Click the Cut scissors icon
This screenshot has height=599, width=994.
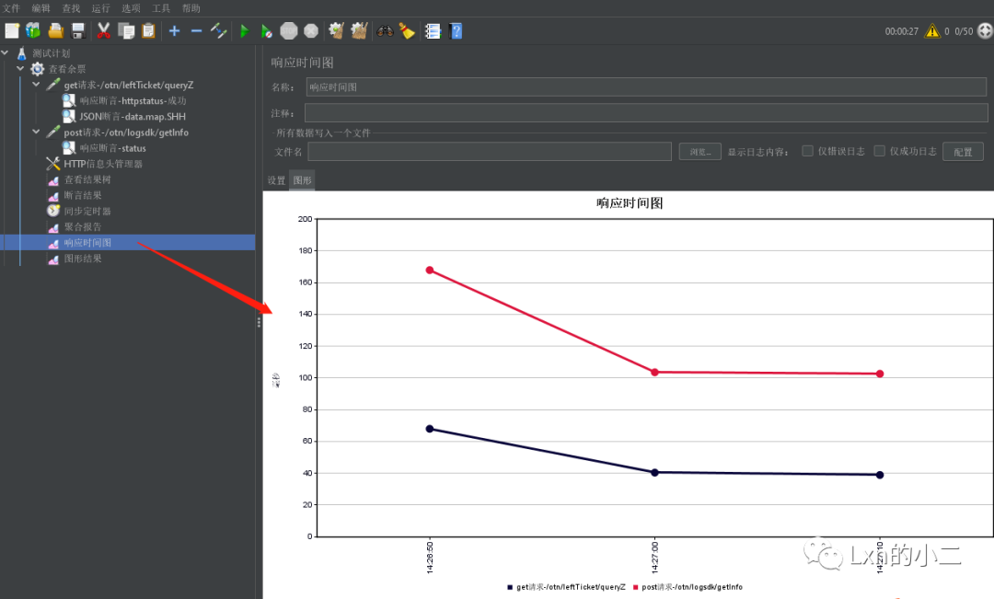pyautogui.click(x=103, y=30)
